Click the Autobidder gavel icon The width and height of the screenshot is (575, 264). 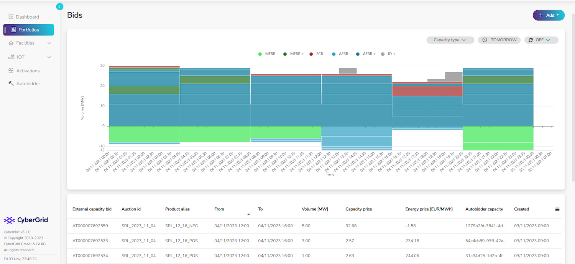[x=11, y=83]
